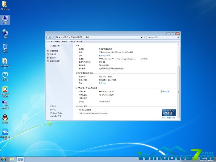Click the shield icon beside 远程设置

[x=48, y=54]
